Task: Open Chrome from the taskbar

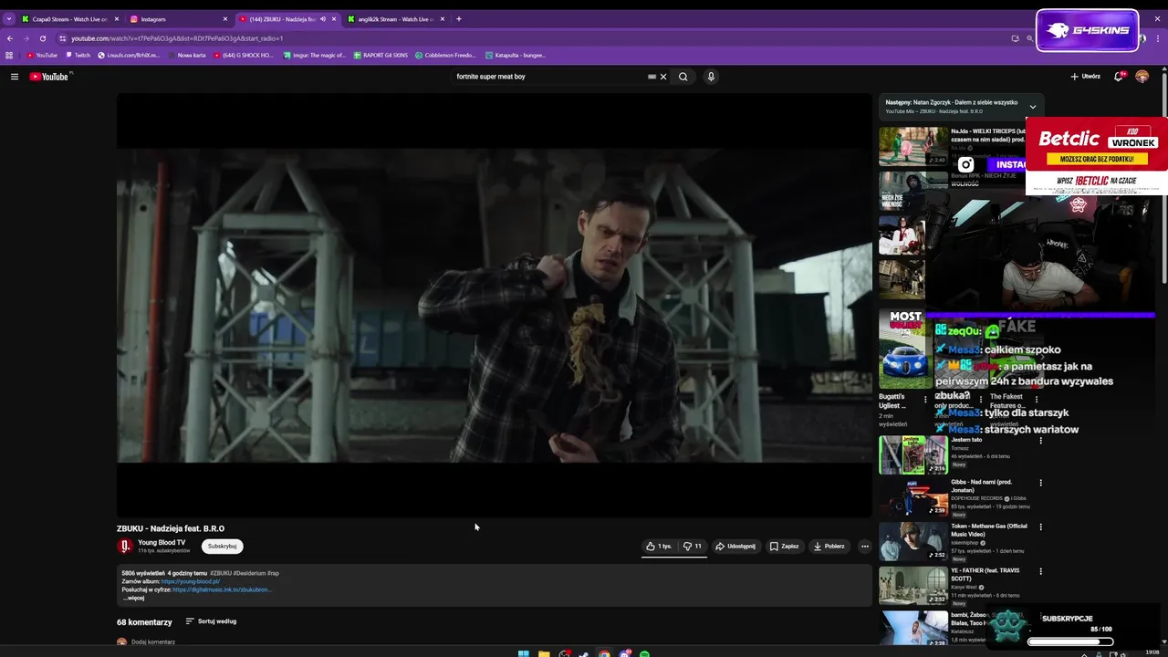Action: pyautogui.click(x=604, y=653)
